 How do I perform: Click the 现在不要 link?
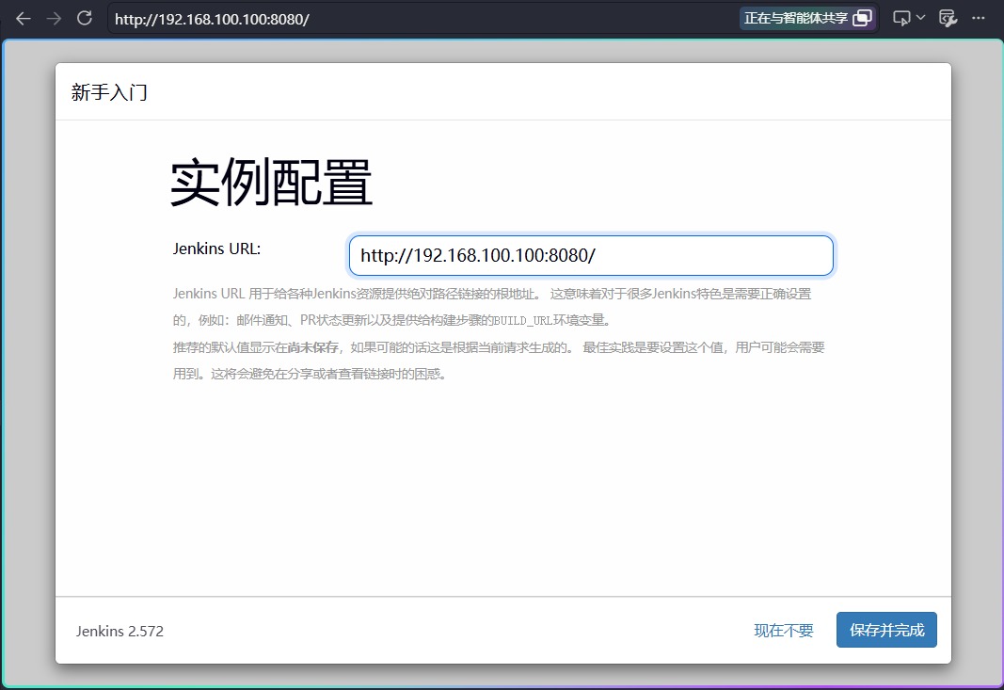784,631
